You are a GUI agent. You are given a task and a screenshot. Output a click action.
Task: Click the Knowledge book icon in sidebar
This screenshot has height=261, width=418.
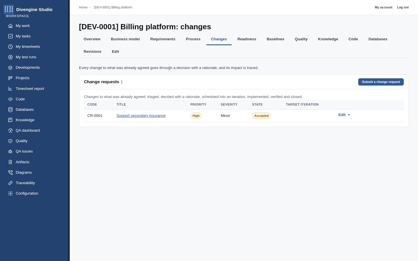click(x=10, y=120)
